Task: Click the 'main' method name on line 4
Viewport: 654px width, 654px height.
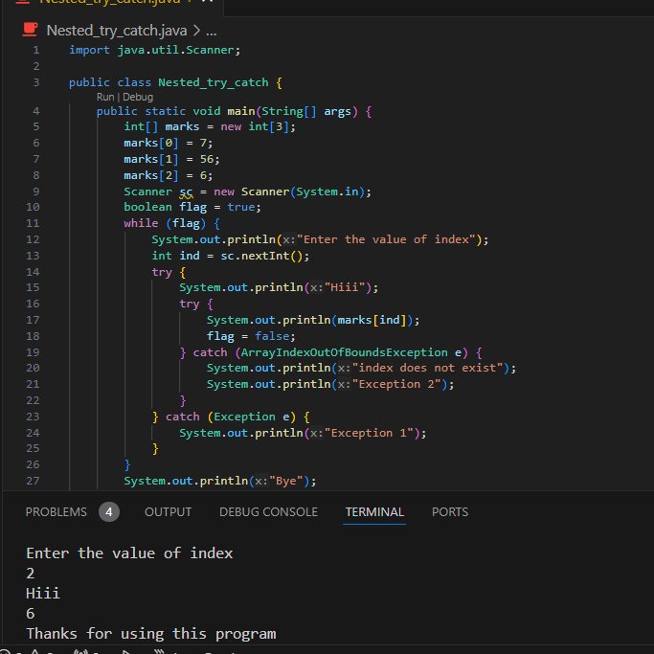Action: pyautogui.click(x=240, y=111)
